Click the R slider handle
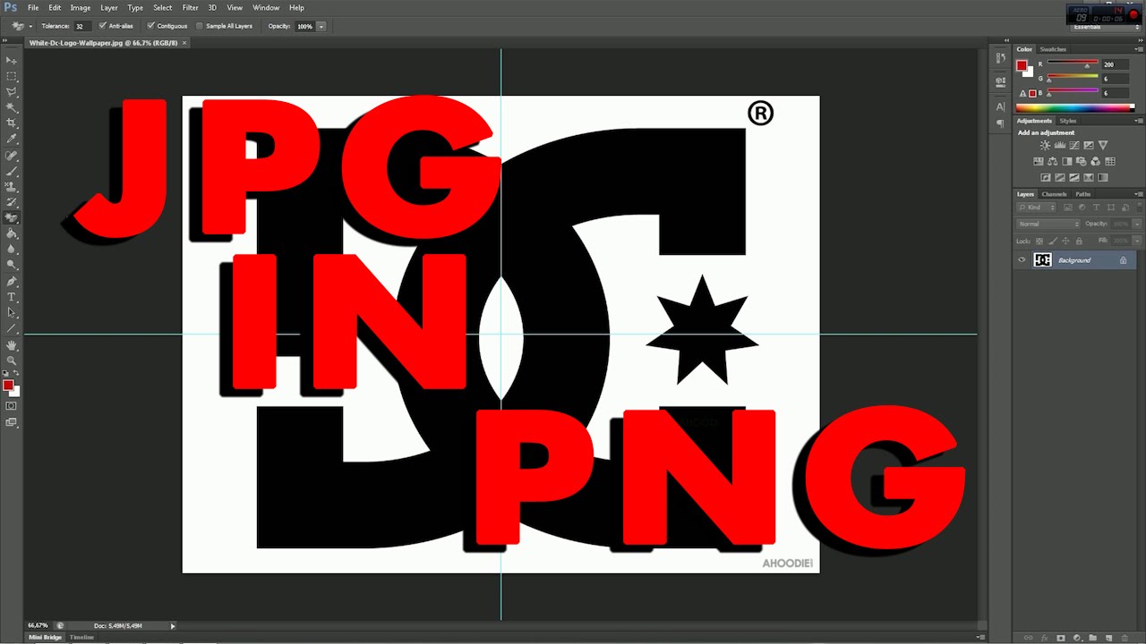Image resolution: width=1146 pixels, height=644 pixels. [1087, 65]
